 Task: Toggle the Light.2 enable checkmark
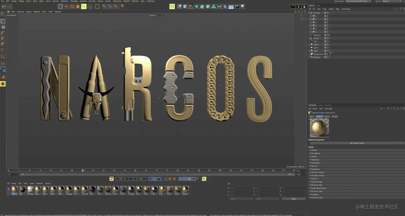point(329,45)
